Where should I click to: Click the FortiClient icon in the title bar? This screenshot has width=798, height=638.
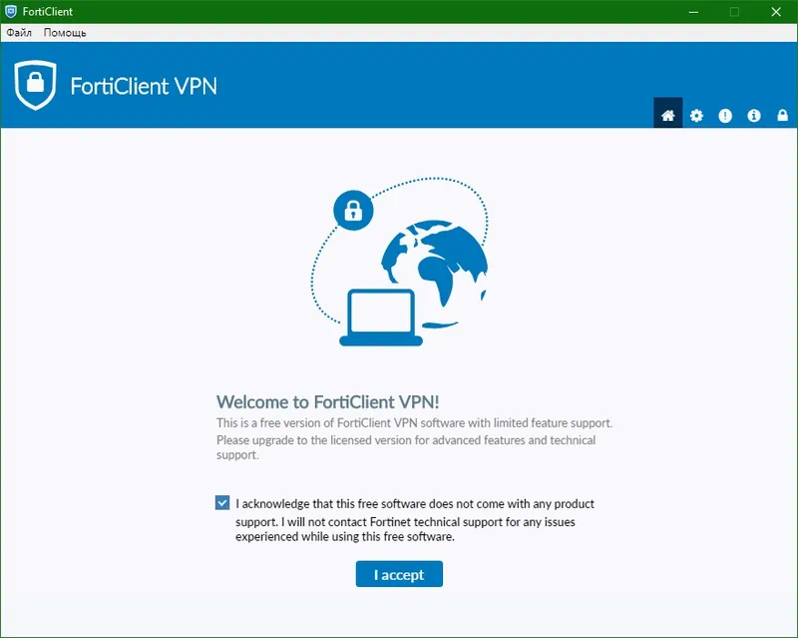[x=11, y=11]
